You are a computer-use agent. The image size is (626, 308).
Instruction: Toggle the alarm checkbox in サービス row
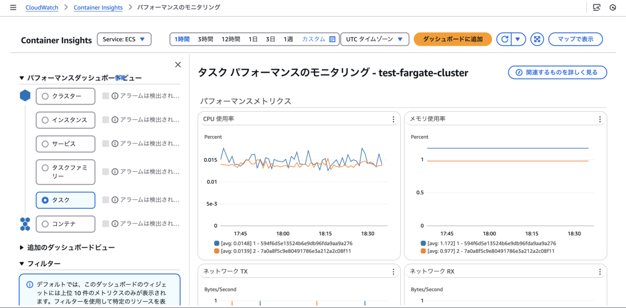tap(106, 144)
